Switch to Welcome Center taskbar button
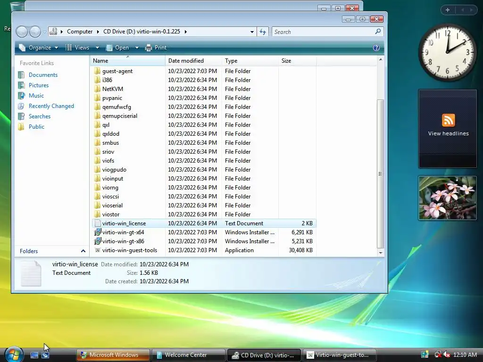 188,355
